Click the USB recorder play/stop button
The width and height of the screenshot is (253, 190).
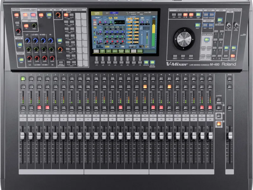point(185,15)
